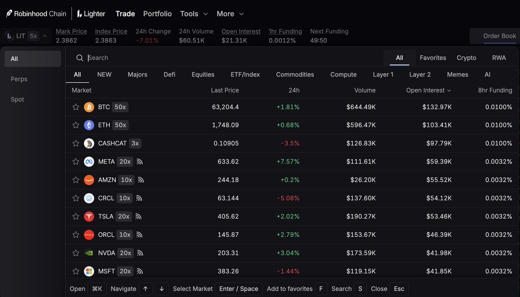Click the ORCL logo icon
The height and width of the screenshot is (297, 520).
pyautogui.click(x=89, y=235)
